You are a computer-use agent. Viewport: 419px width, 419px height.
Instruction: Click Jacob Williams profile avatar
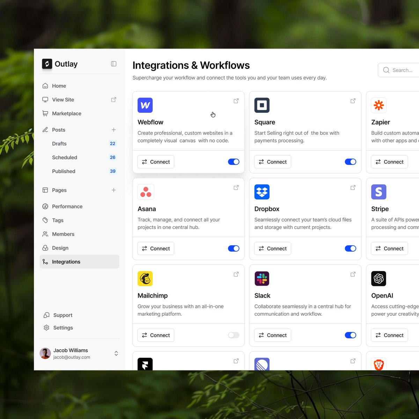coord(45,353)
